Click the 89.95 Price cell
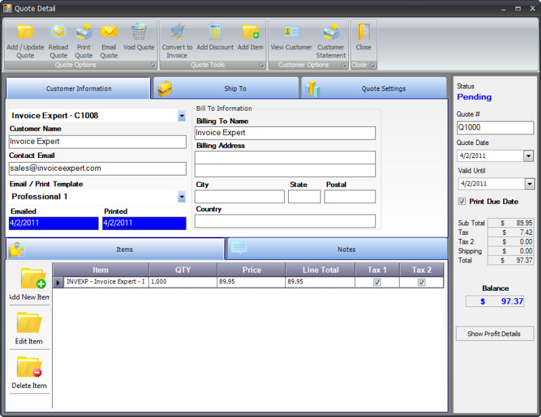 pyautogui.click(x=252, y=282)
